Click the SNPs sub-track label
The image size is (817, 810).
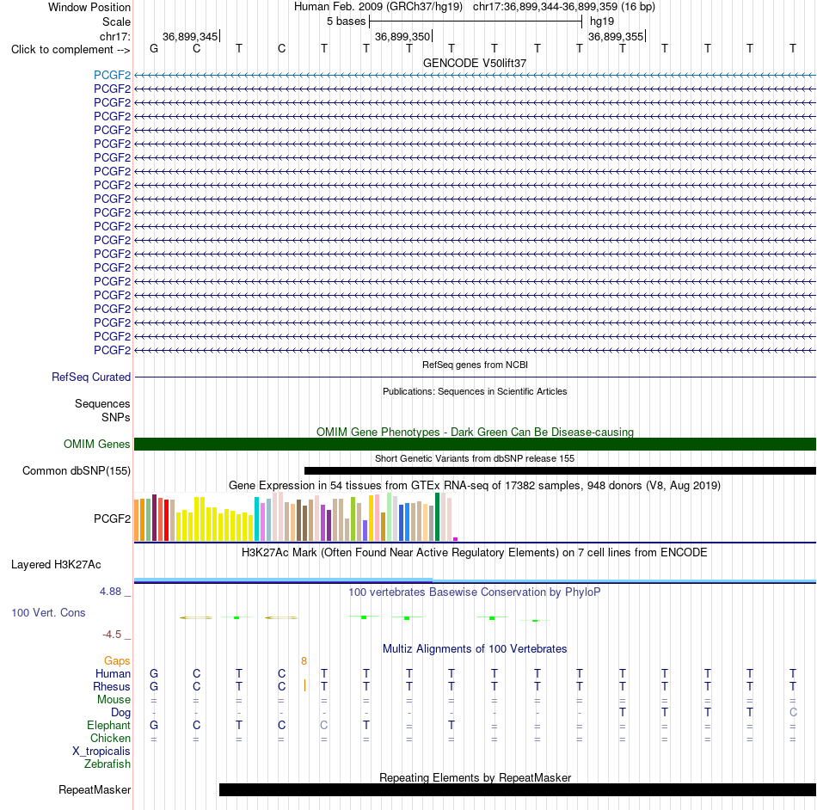pos(116,417)
